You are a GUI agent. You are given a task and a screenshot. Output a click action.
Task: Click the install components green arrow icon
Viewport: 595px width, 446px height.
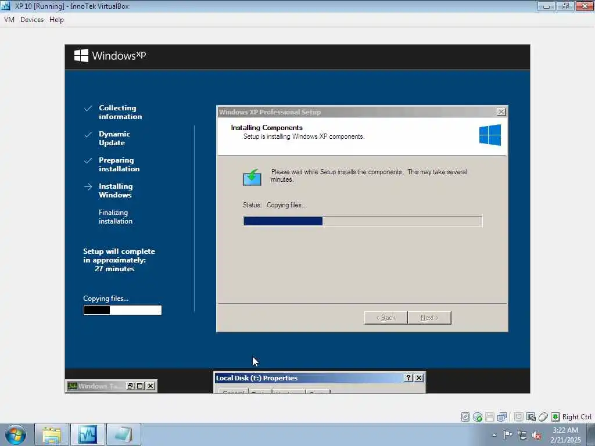coord(252,177)
